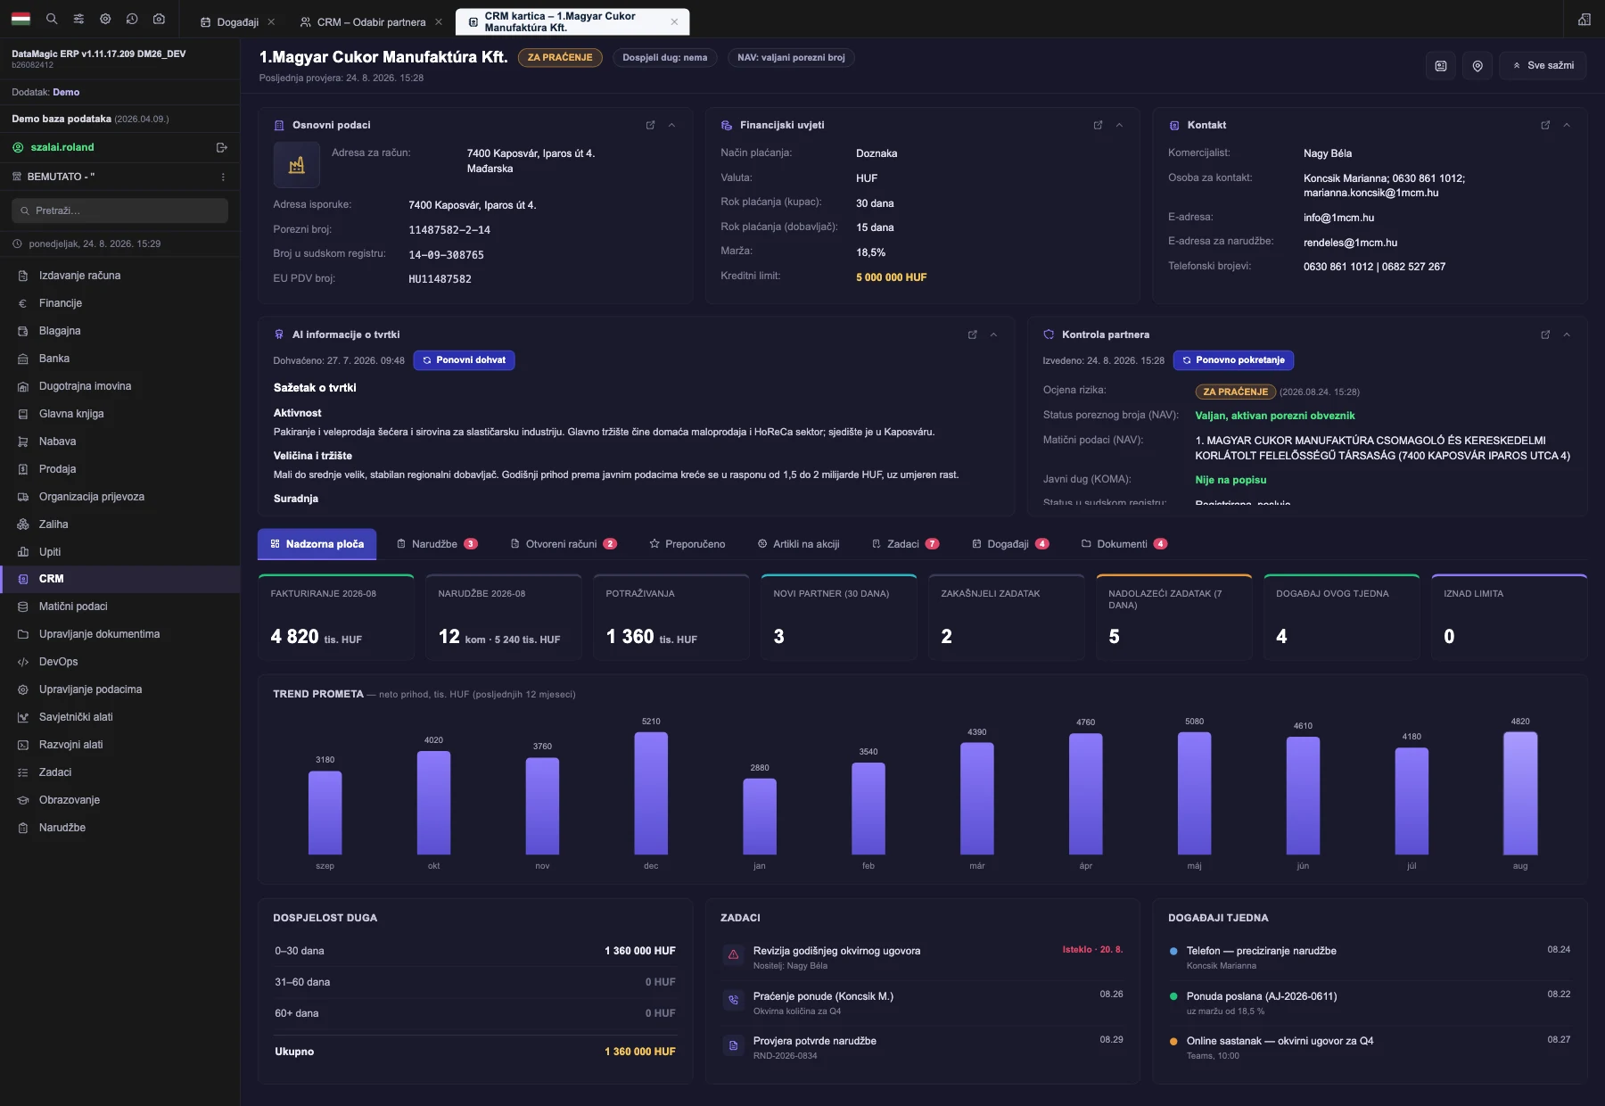Pop out the Financijski uvjeti panel
This screenshot has height=1106, width=1605.
pos(1098,125)
